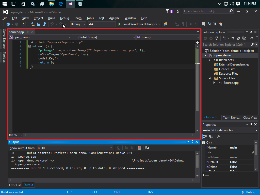
Task: Toggle auto-hide pin on Solution Explorer
Action: 251,32
